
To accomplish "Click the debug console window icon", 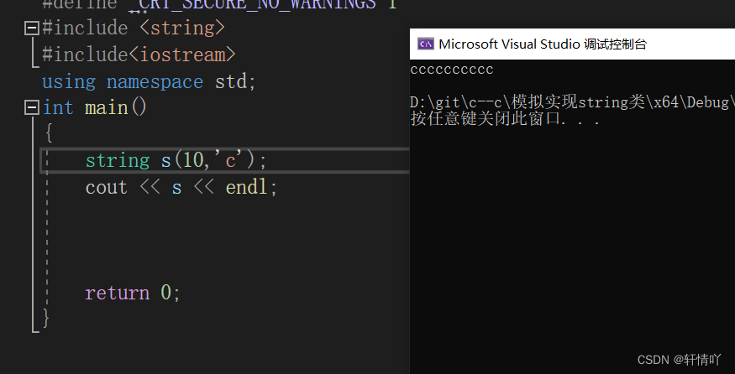I will [426, 44].
